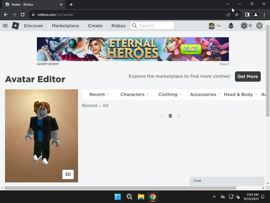The width and height of the screenshot is (270, 203).
Task: Click the Chrome taskbar icon
Action: [x=153, y=197]
